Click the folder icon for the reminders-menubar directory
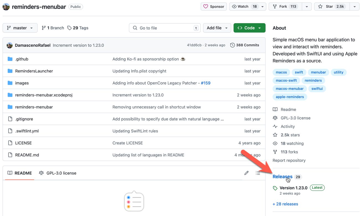The image size is (360, 216). click(10, 107)
